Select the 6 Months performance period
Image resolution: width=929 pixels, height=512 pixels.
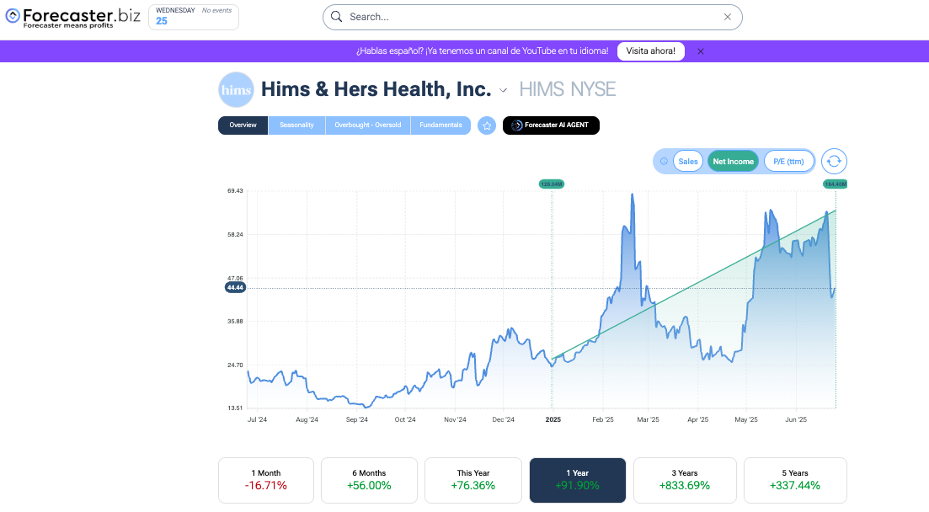pyautogui.click(x=369, y=480)
